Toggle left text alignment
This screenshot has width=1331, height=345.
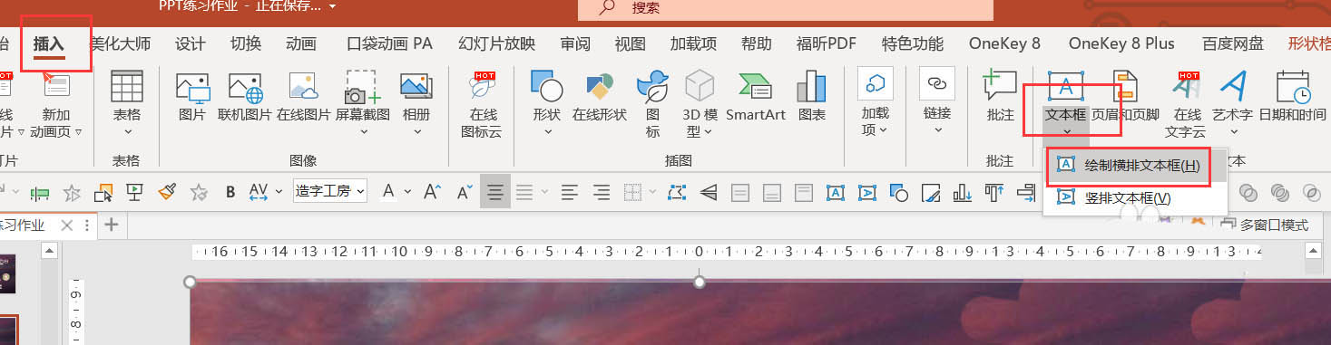pos(569,191)
